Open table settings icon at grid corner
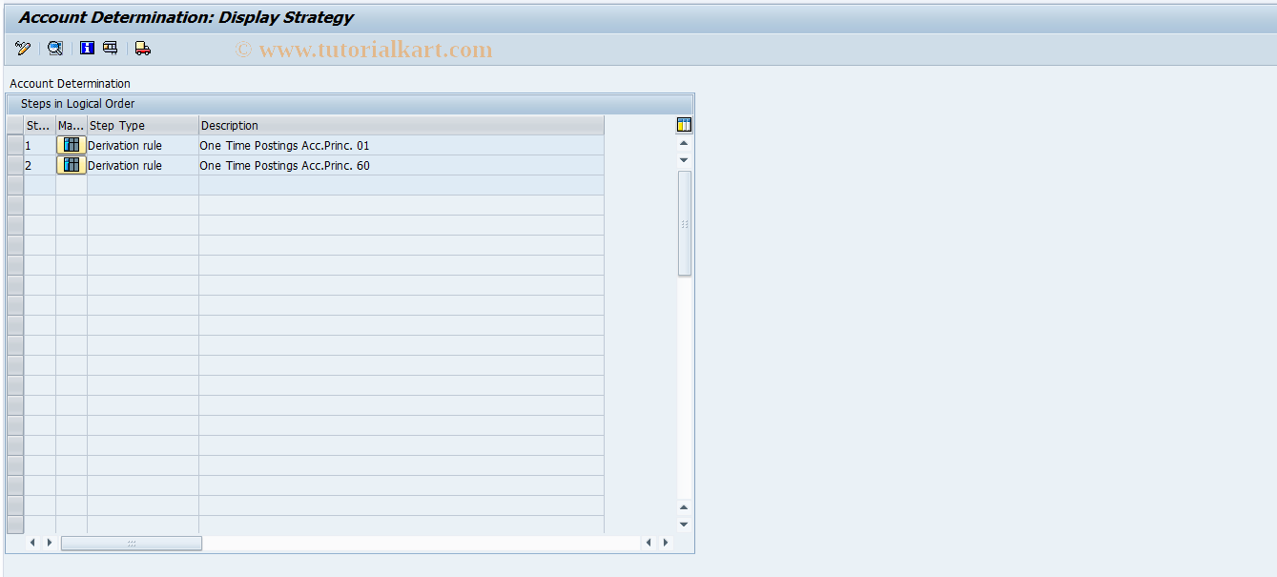 pyautogui.click(x=684, y=125)
